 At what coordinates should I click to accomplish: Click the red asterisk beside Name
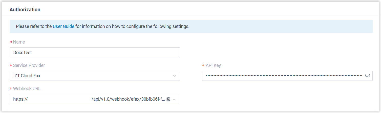[x=11, y=42]
